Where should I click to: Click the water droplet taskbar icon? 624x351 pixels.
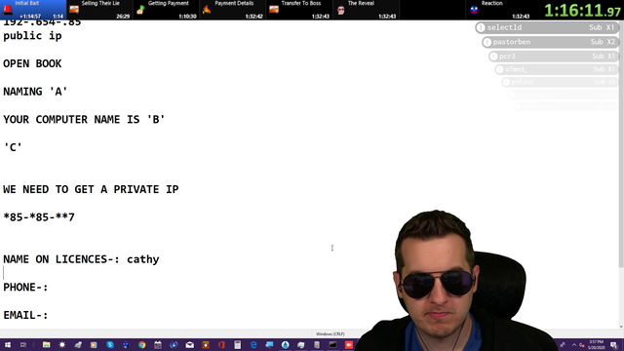tap(286, 344)
